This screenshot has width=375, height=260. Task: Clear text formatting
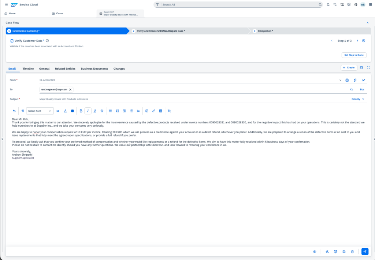pyautogui.click(x=169, y=111)
